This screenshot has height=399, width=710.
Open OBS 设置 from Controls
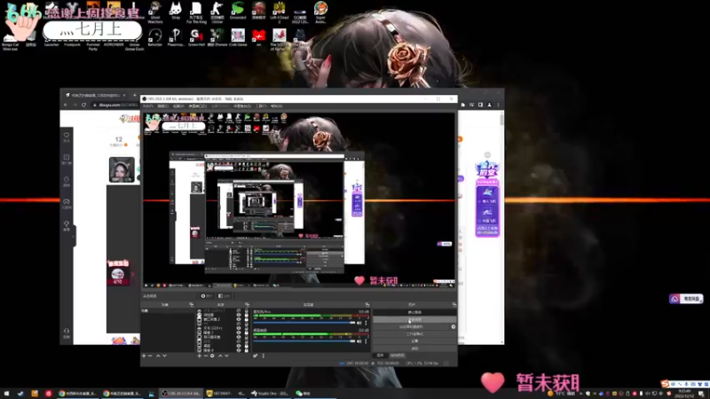coord(414,341)
